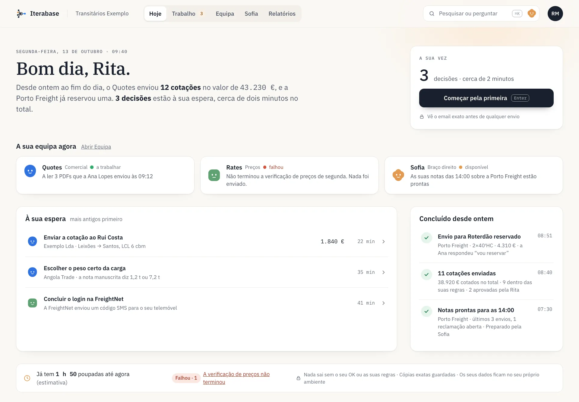Follow the A verificação de preços não terminou link
The image size is (579, 402).
[x=236, y=378]
